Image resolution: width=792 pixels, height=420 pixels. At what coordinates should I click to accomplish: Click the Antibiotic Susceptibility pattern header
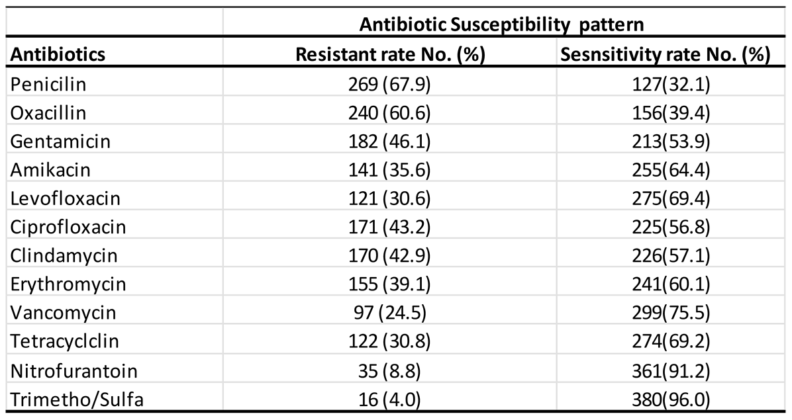point(502,24)
